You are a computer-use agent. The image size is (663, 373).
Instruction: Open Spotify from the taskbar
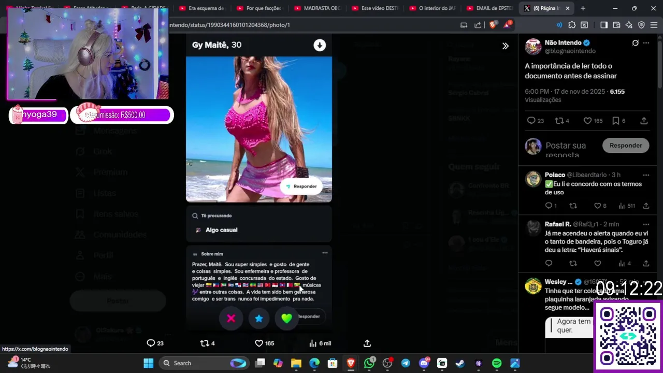click(497, 363)
